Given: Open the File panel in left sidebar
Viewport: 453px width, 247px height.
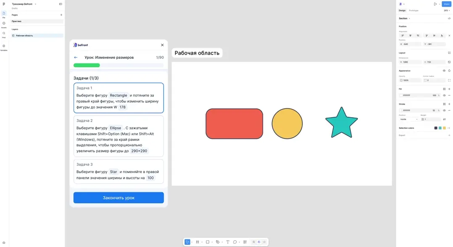Looking at the screenshot, I should pos(4,14).
